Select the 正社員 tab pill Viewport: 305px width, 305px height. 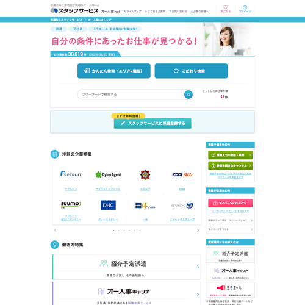78,29
